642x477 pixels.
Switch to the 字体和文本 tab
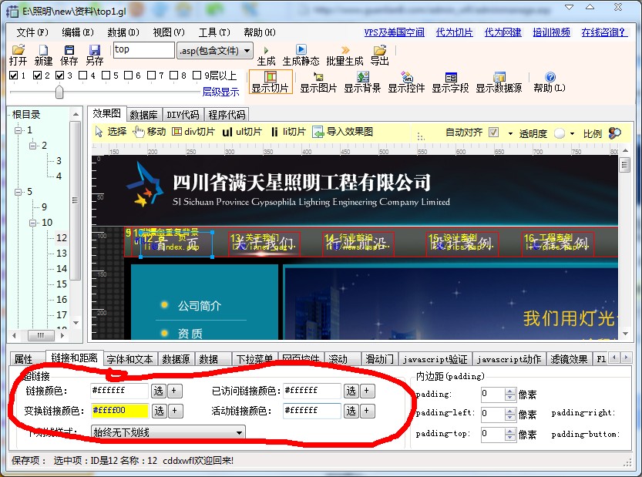[129, 360]
